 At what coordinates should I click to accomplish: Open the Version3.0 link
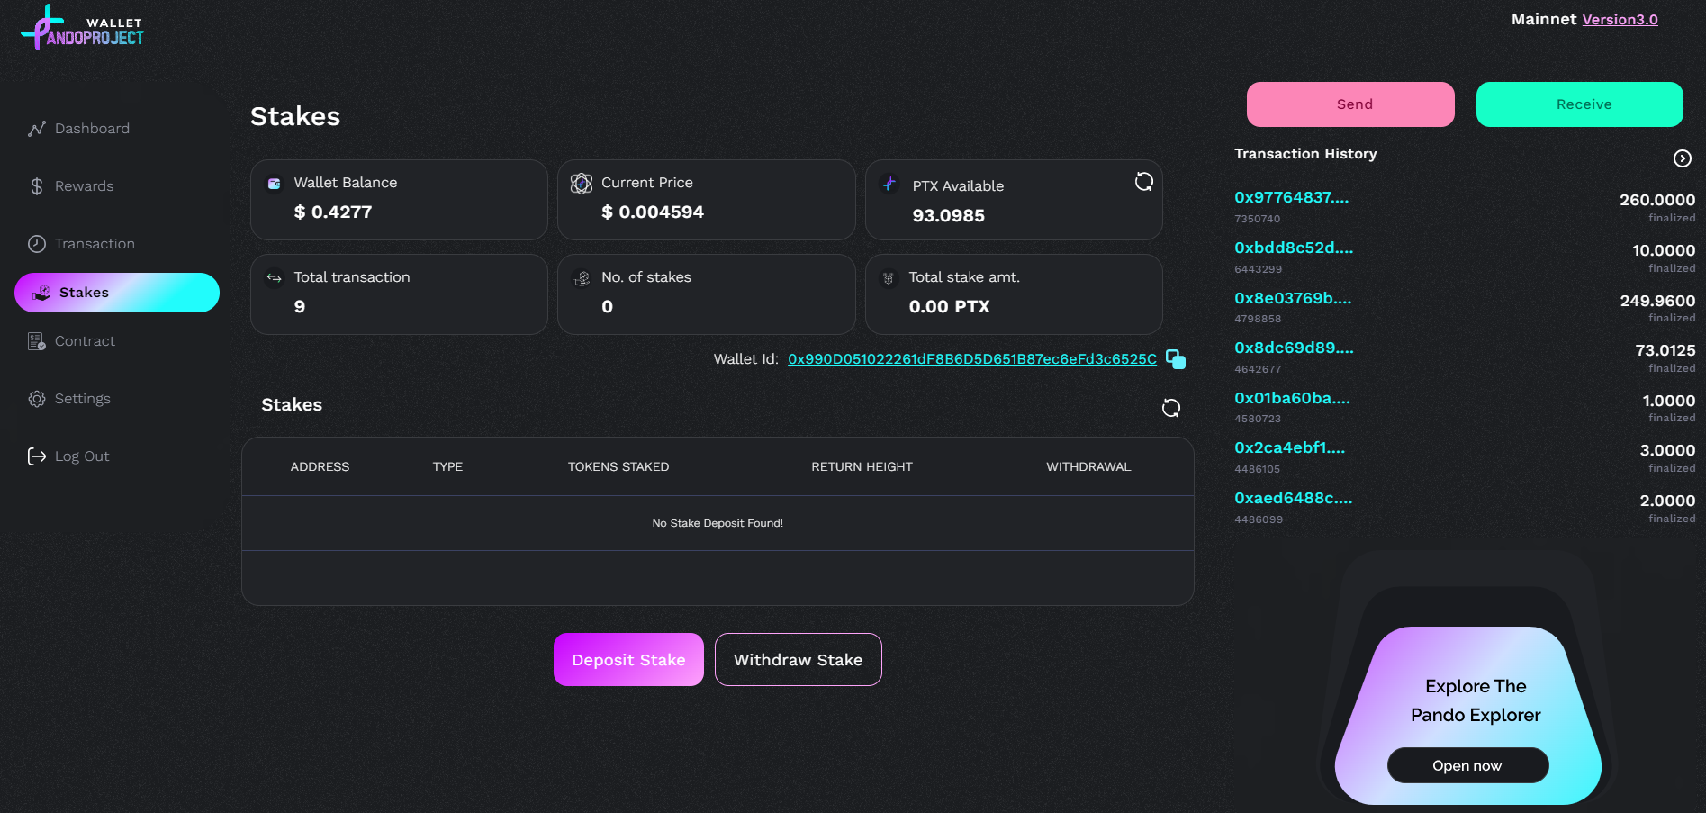[x=1620, y=20]
